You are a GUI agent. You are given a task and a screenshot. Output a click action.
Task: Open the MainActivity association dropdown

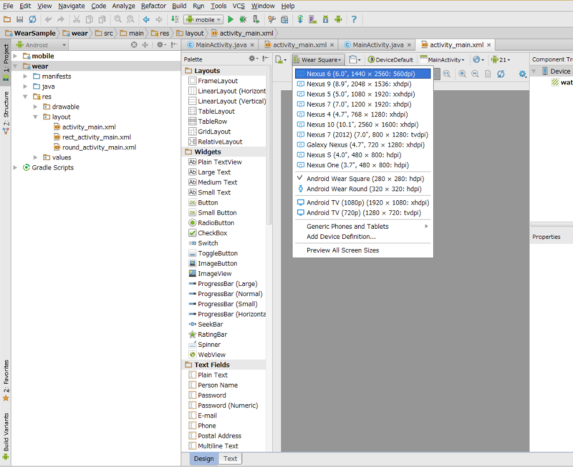click(x=443, y=60)
